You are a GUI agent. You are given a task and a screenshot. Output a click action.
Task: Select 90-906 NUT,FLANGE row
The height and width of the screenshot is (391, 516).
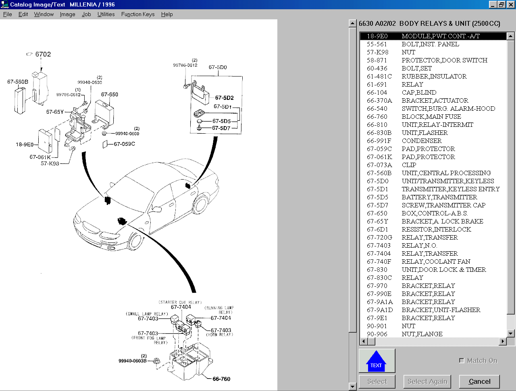(433, 334)
